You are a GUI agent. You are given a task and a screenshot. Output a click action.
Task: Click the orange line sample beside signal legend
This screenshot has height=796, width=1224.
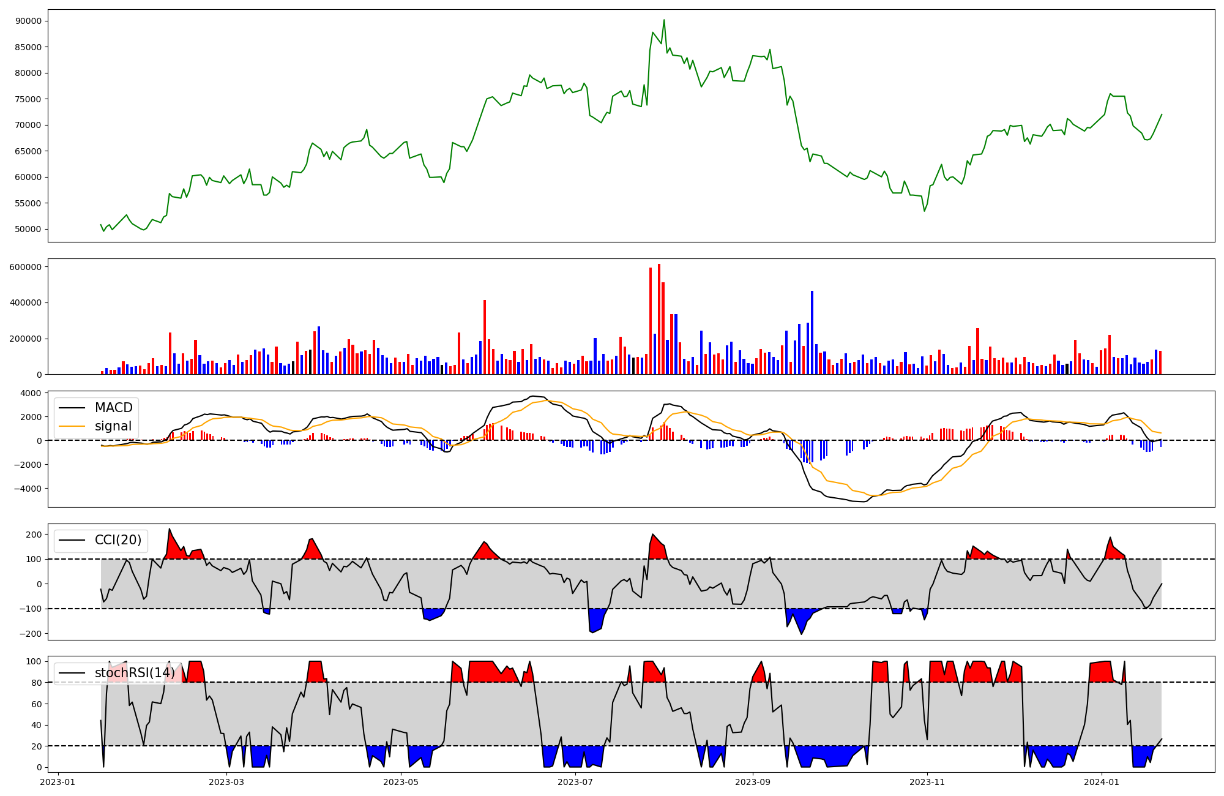point(73,427)
